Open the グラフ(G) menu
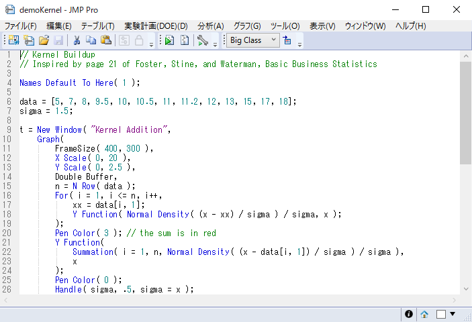472x322 pixels. point(247,25)
